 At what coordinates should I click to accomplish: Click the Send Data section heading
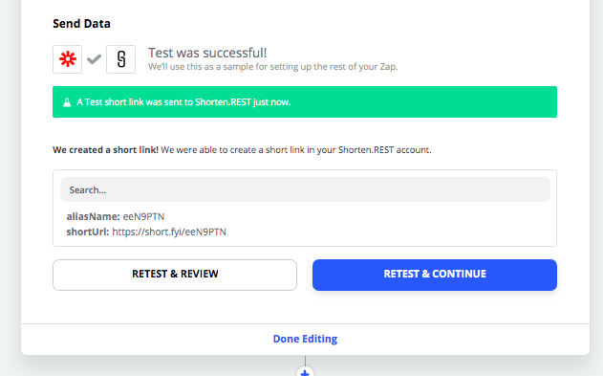tap(81, 24)
